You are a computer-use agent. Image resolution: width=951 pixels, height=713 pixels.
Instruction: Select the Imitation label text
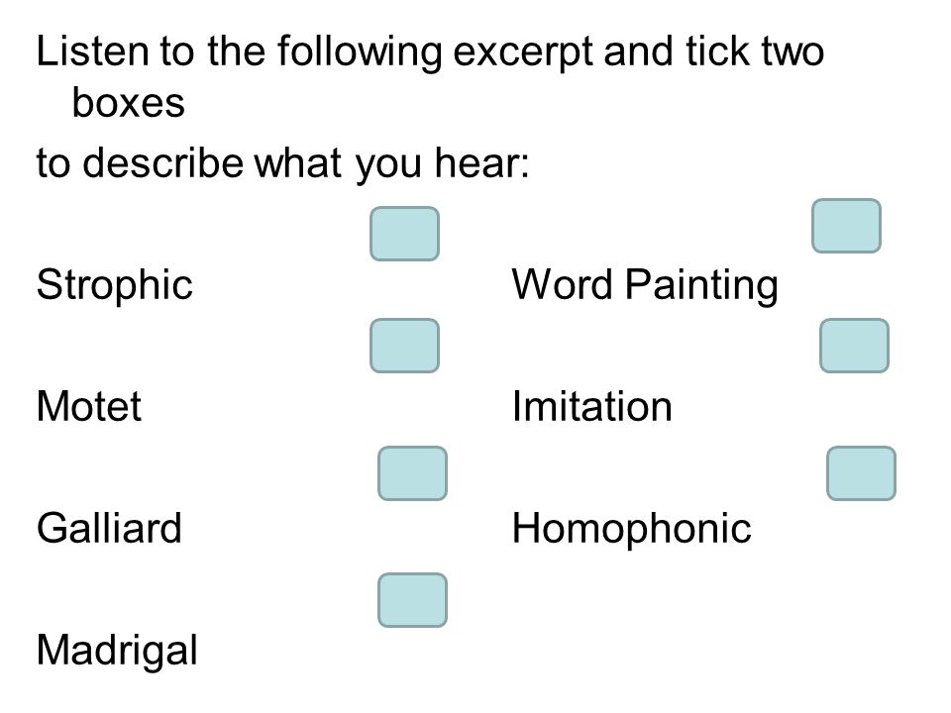pyautogui.click(x=592, y=406)
